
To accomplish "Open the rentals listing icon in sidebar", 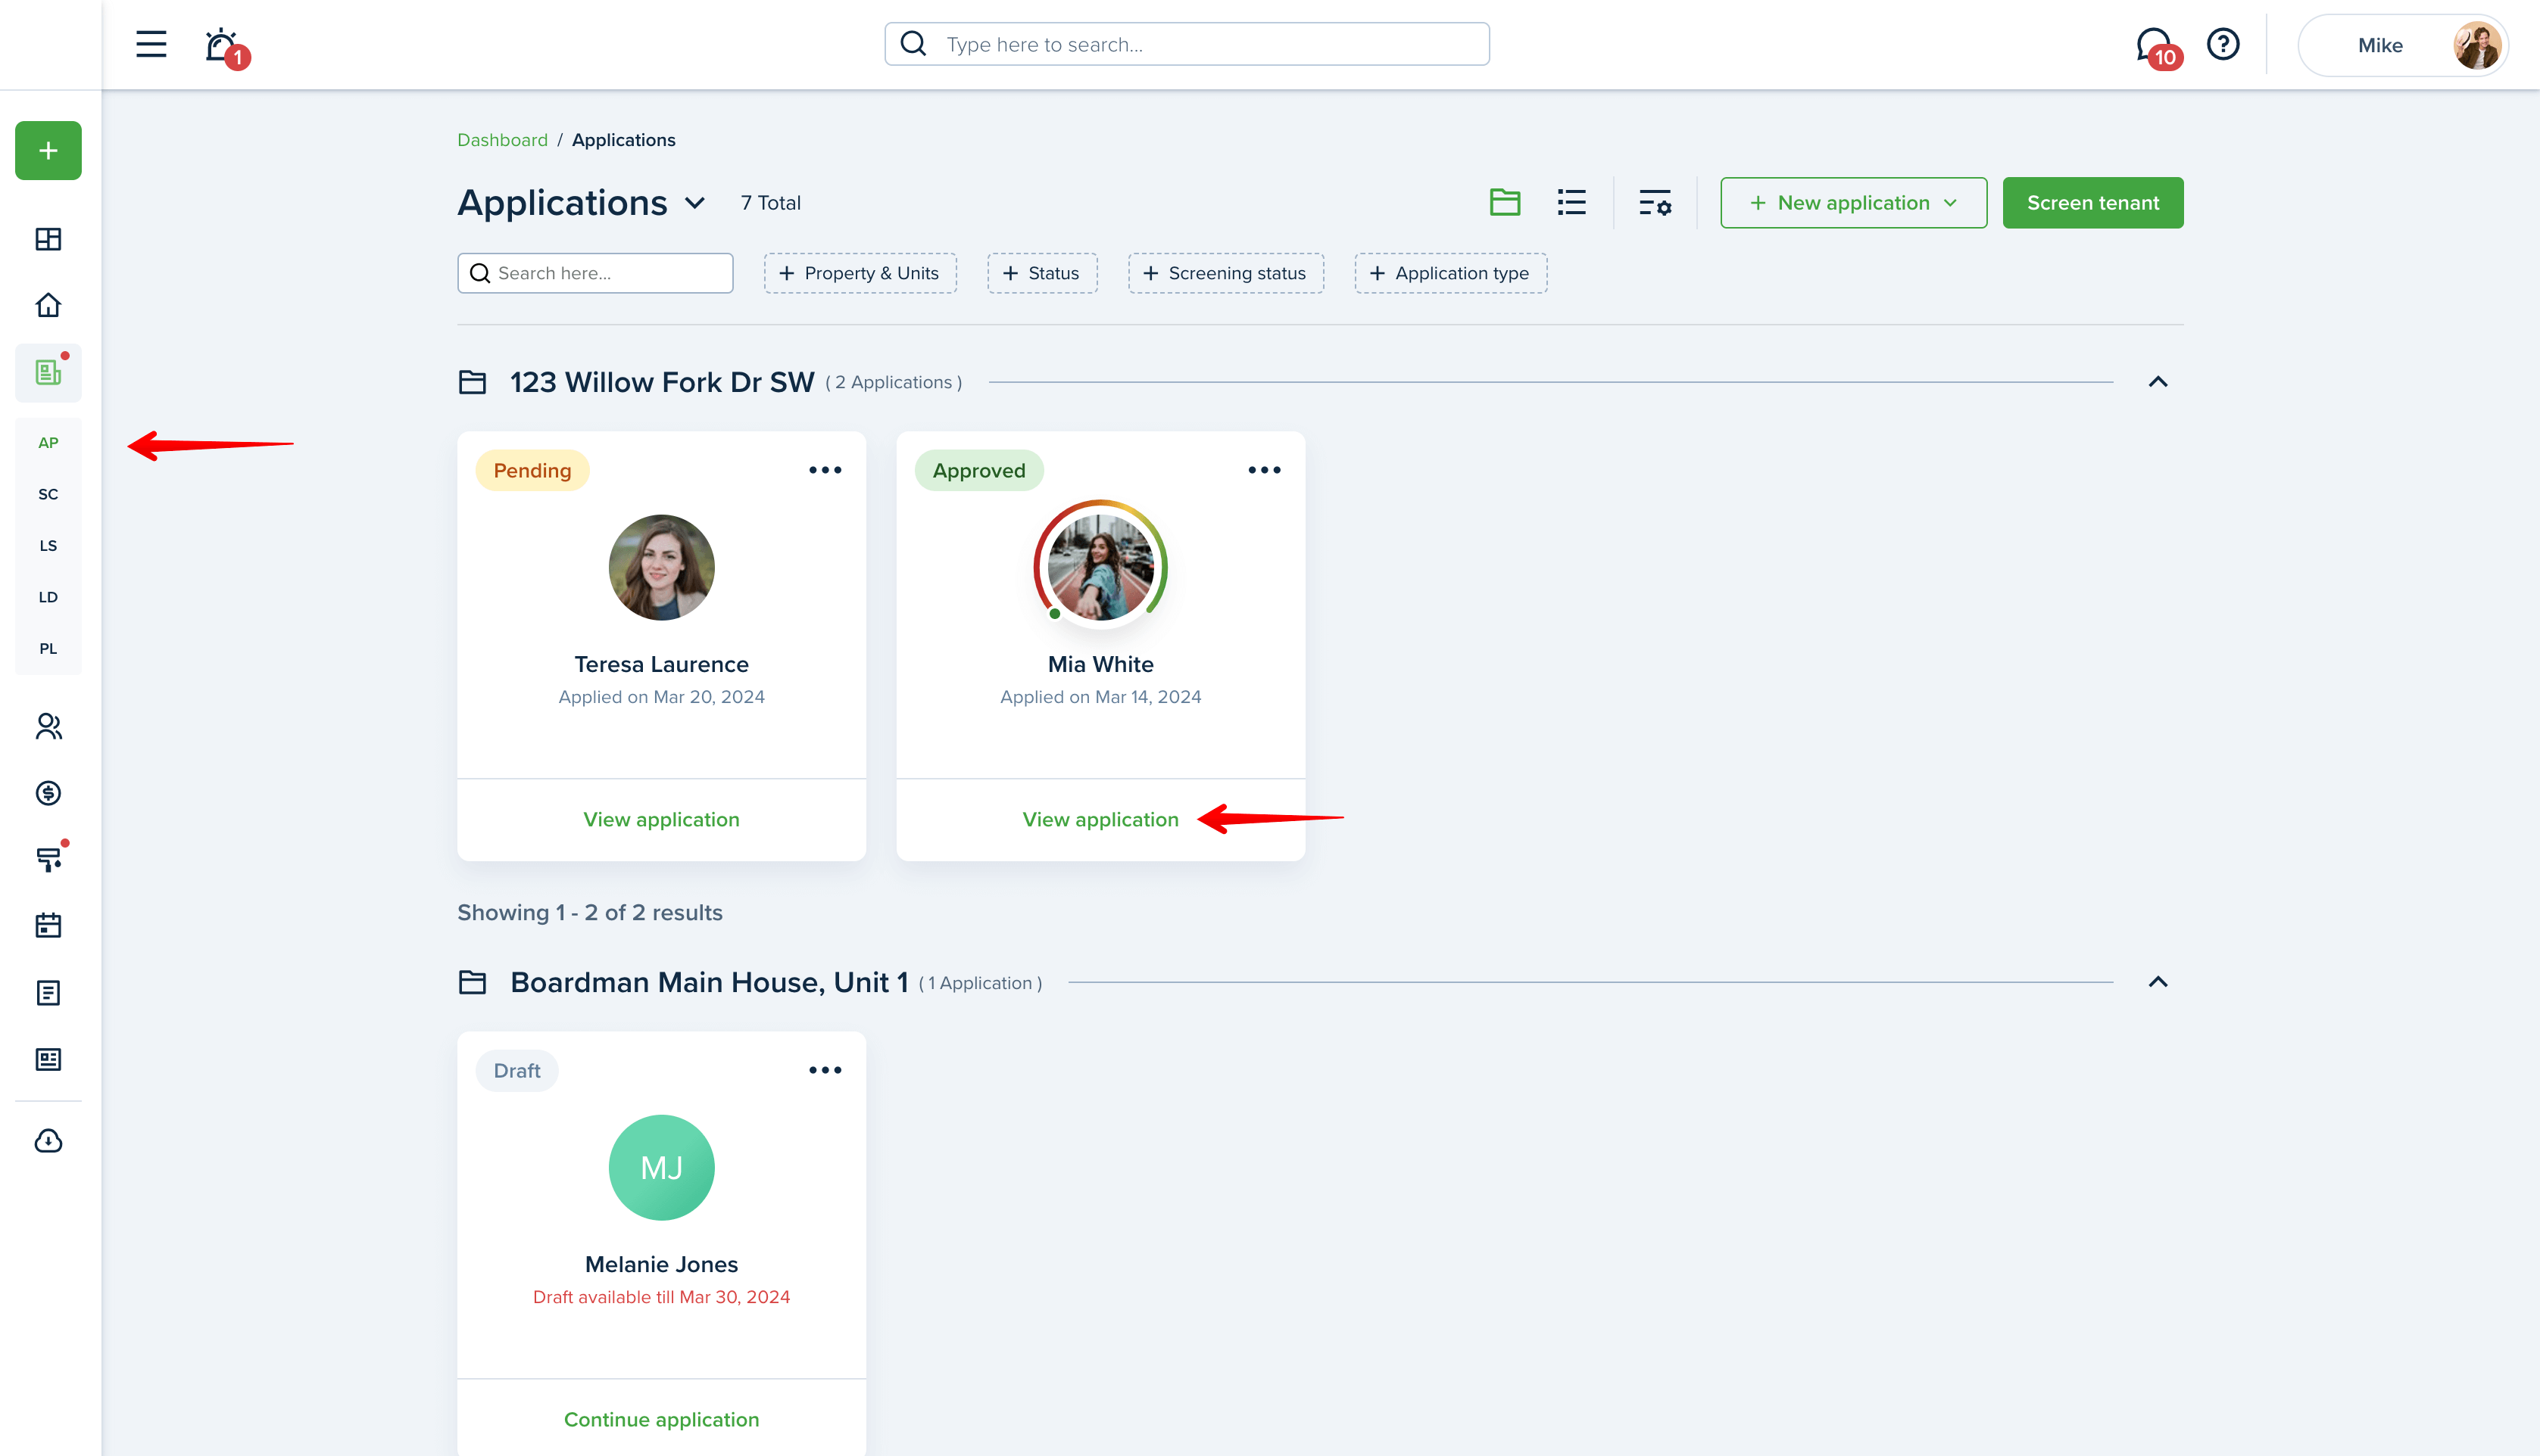I will [48, 373].
